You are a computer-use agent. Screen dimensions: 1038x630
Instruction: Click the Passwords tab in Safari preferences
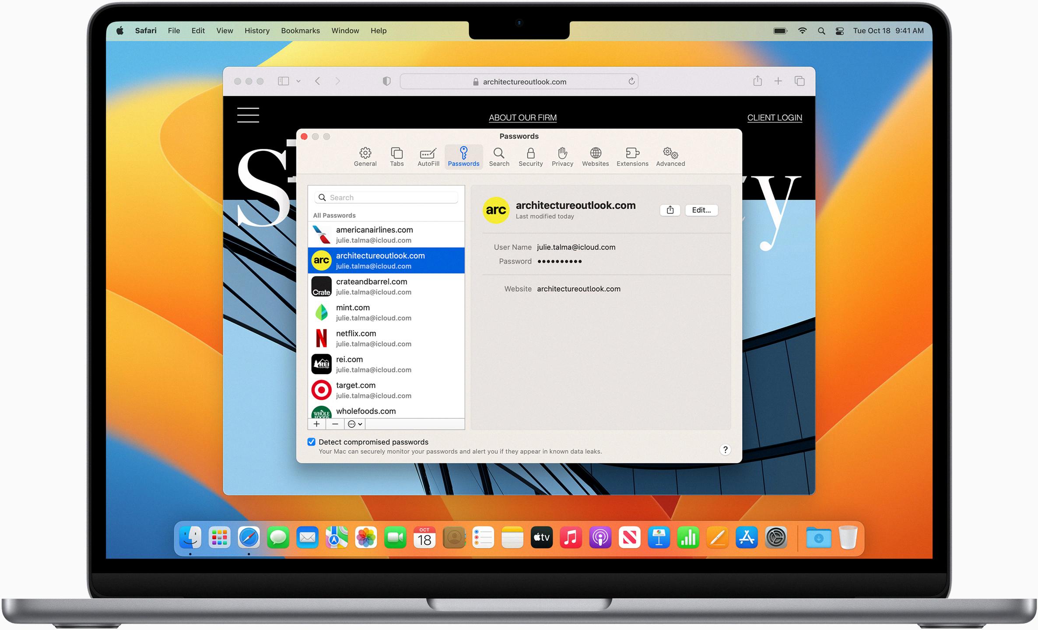463,157
